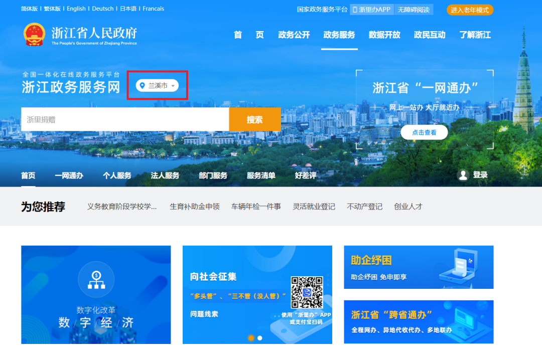This screenshot has height=353, width=542.
Task: Click the phone icon on 浙里办APP
Action: [x=355, y=10]
